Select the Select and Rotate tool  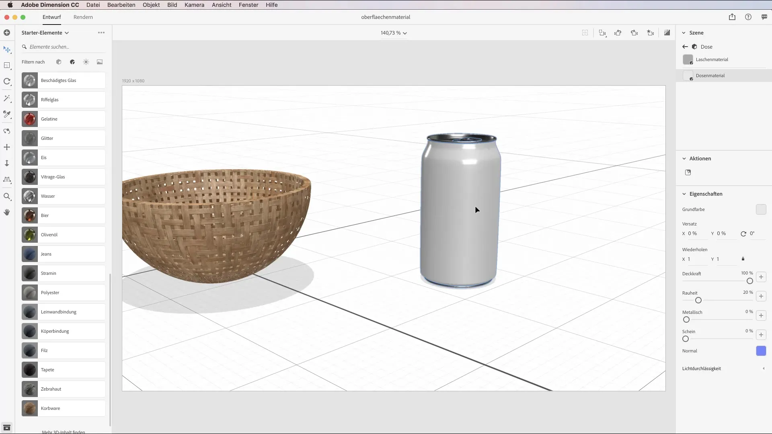tap(7, 82)
